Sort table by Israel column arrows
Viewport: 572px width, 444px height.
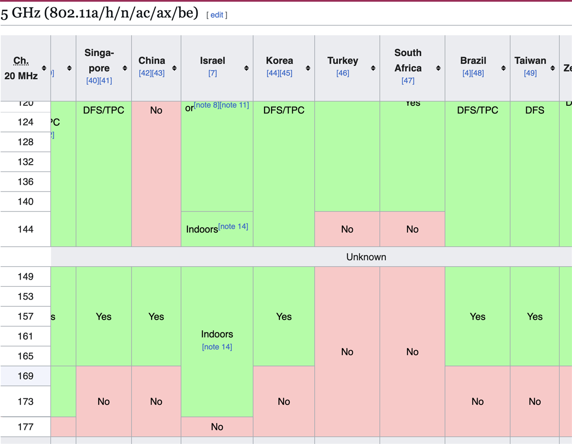[246, 68]
